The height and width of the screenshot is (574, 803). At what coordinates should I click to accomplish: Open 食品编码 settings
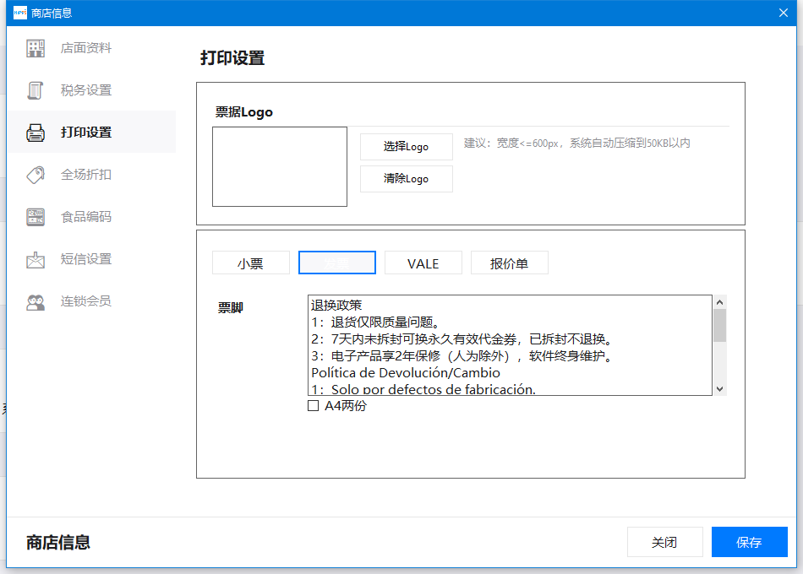pyautogui.click(x=91, y=217)
